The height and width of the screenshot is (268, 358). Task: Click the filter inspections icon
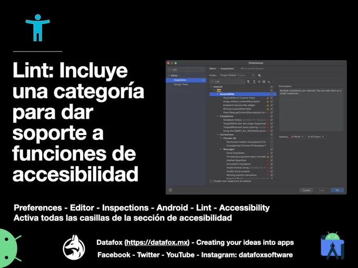point(248,81)
